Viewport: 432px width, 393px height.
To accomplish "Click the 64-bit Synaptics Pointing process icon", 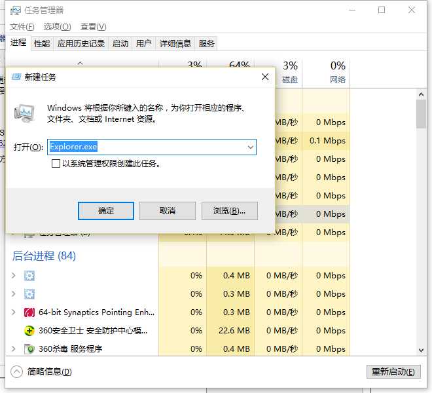I will click(x=29, y=312).
